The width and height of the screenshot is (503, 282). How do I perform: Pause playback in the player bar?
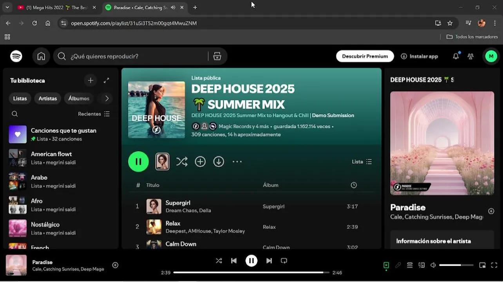click(251, 261)
